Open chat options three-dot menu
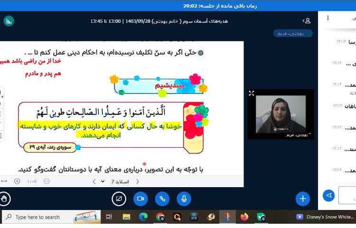356x228 pixels. click(x=328, y=18)
